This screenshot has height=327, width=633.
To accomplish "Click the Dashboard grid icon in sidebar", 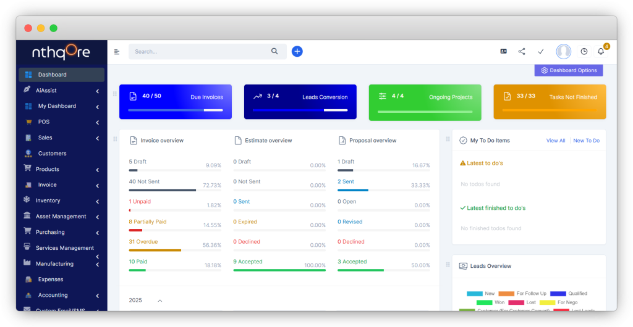I will point(28,75).
